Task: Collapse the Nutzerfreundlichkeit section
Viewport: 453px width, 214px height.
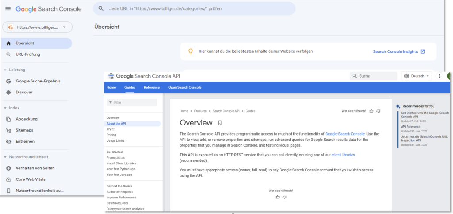Action: (x=26, y=157)
